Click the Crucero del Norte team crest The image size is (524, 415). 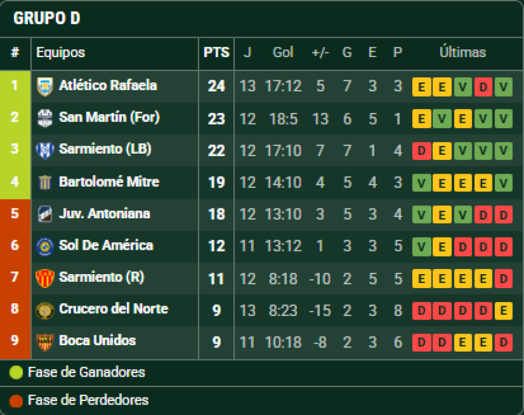click(45, 310)
